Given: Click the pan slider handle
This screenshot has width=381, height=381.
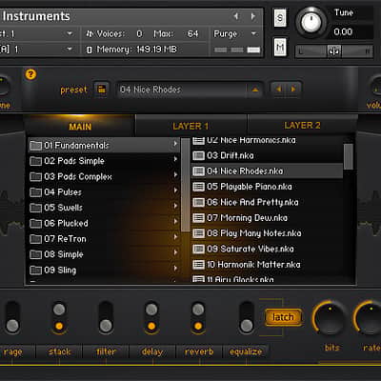Looking at the screenshot, I should click(x=334, y=51).
